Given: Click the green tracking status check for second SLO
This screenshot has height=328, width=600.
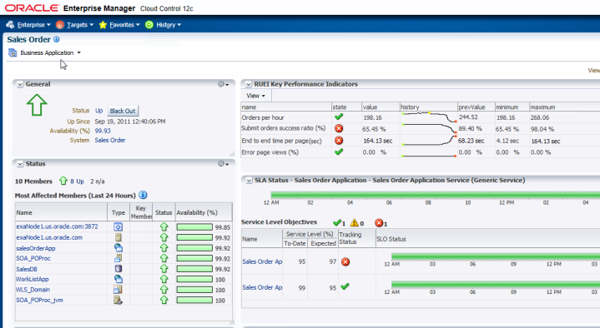Looking at the screenshot, I should (x=345, y=286).
